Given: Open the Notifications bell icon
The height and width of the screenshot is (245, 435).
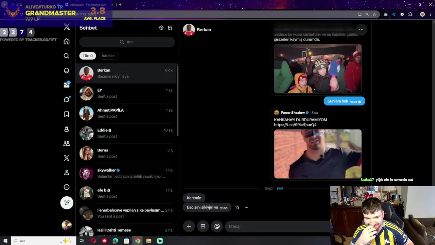Looking at the screenshot, I should (x=67, y=70).
